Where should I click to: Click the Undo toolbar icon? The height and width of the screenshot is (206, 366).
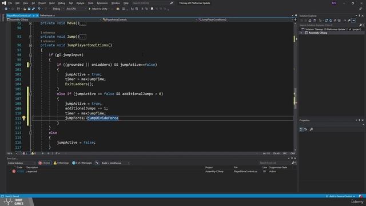(x=39, y=9)
